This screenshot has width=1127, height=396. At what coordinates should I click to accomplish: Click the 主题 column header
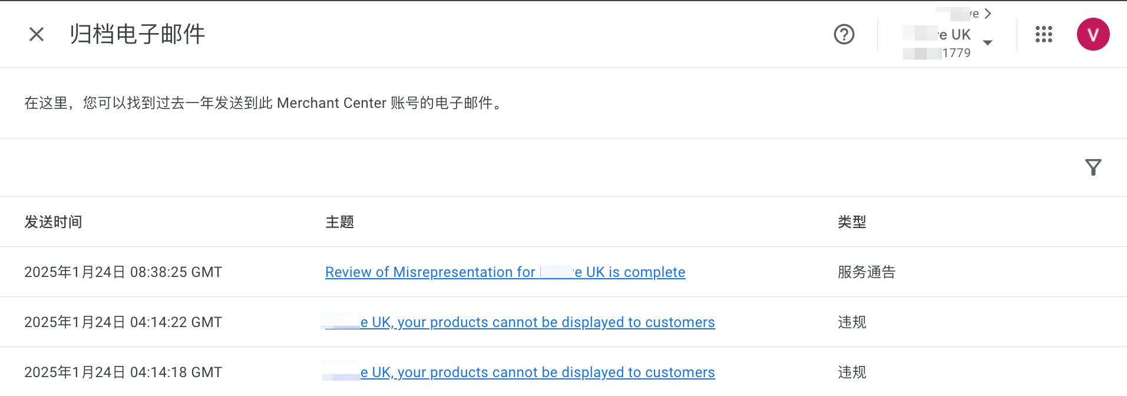click(x=339, y=222)
